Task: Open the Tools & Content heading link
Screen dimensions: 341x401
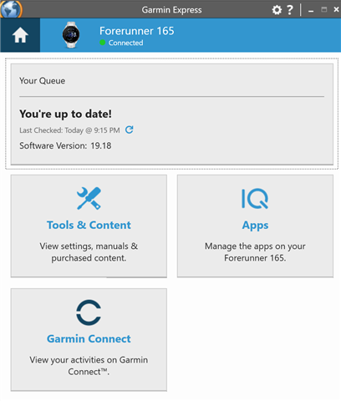Action: (89, 225)
